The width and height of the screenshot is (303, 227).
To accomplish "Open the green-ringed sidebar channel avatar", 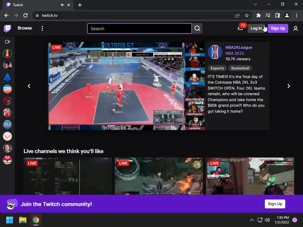I will [x=7, y=53].
